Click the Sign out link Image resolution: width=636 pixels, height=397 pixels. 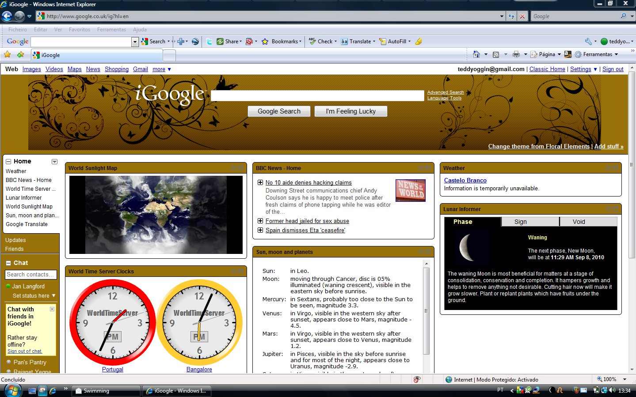(x=613, y=69)
